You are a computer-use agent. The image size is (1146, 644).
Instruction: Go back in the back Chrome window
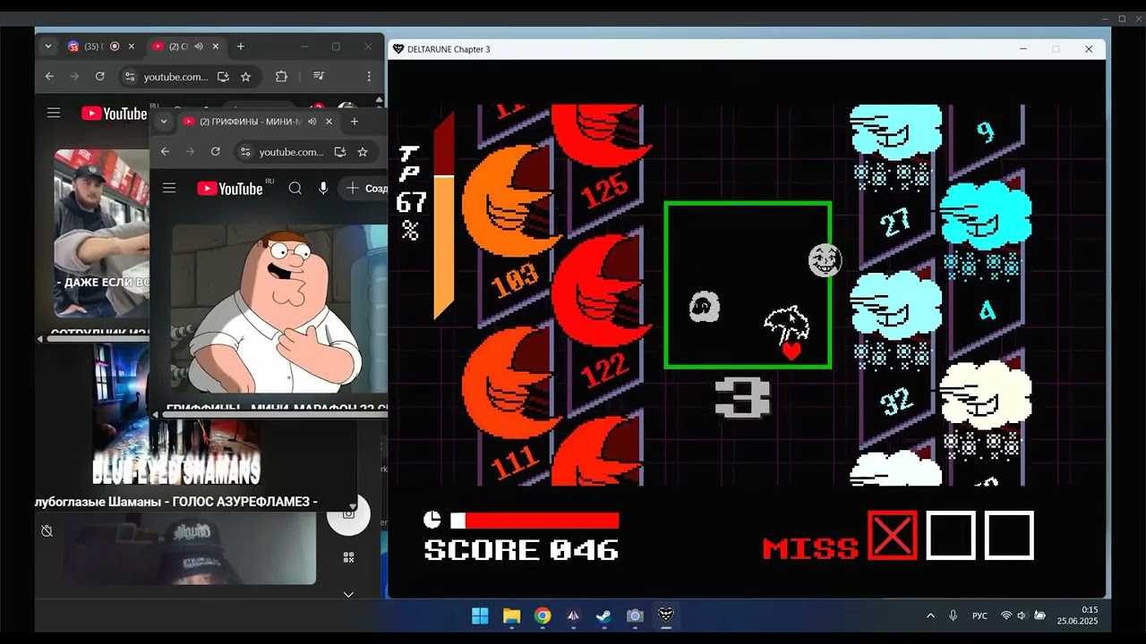coord(49,77)
